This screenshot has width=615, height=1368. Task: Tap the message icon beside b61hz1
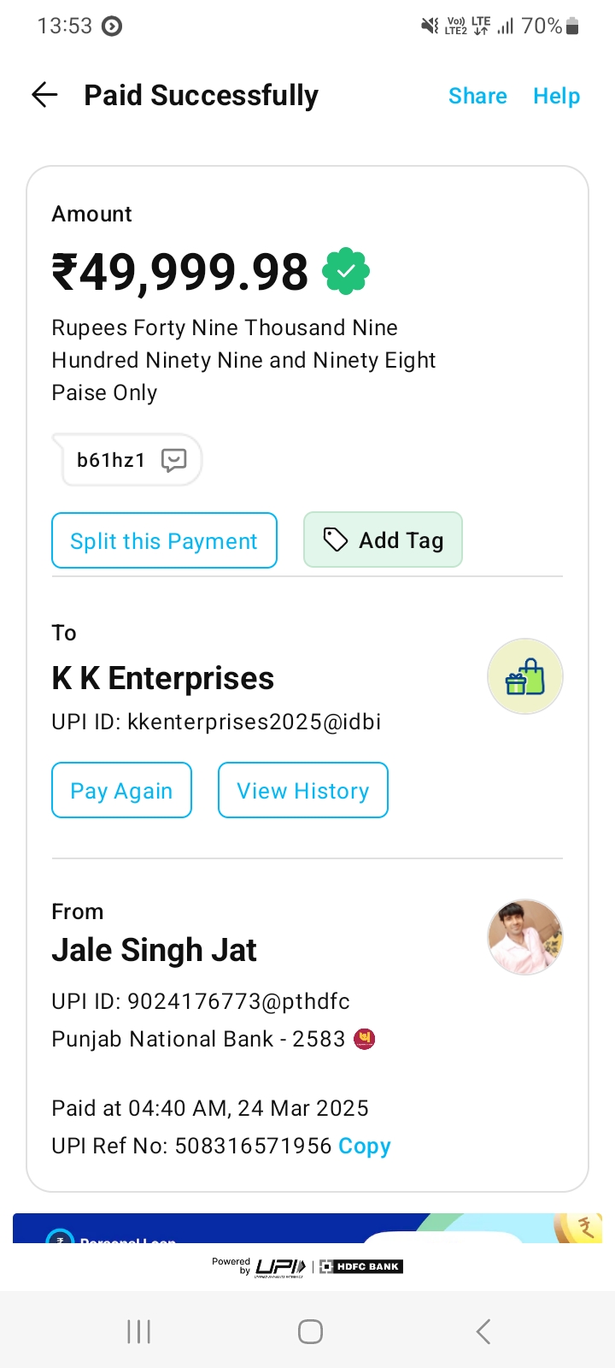pos(174,460)
